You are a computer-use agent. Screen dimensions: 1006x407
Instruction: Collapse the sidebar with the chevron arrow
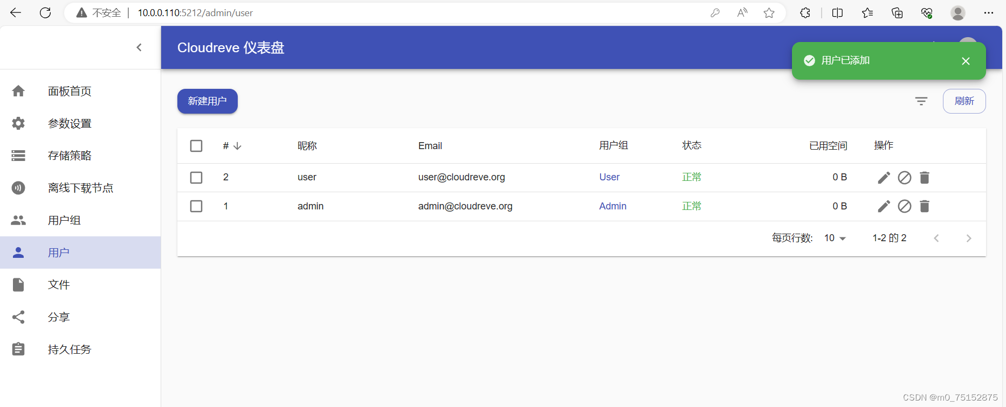139,47
